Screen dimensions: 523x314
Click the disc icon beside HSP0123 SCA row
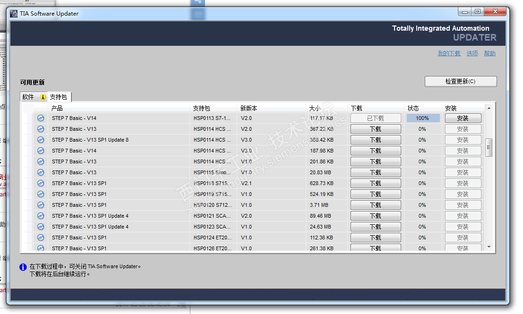click(x=41, y=227)
